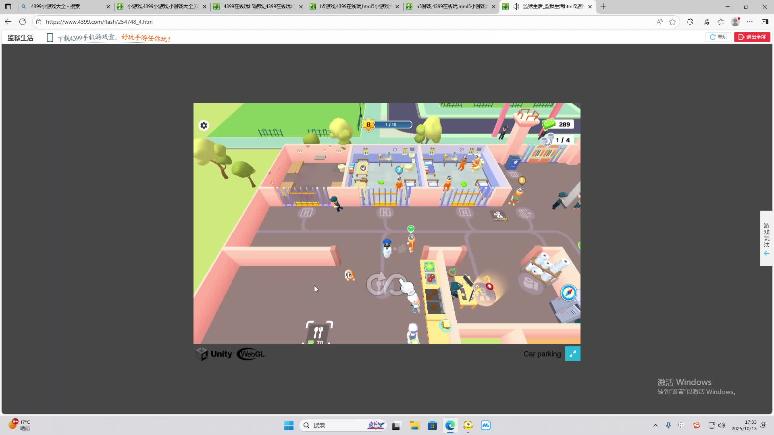The image size is (774, 435).
Task: Close the 4399在线玩h5游戏 tab
Action: point(301,6)
